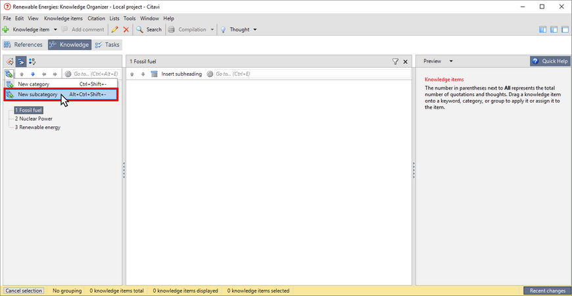Open the View menu

[33, 18]
